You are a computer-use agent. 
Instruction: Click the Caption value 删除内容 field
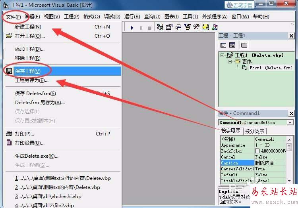coord(270,163)
